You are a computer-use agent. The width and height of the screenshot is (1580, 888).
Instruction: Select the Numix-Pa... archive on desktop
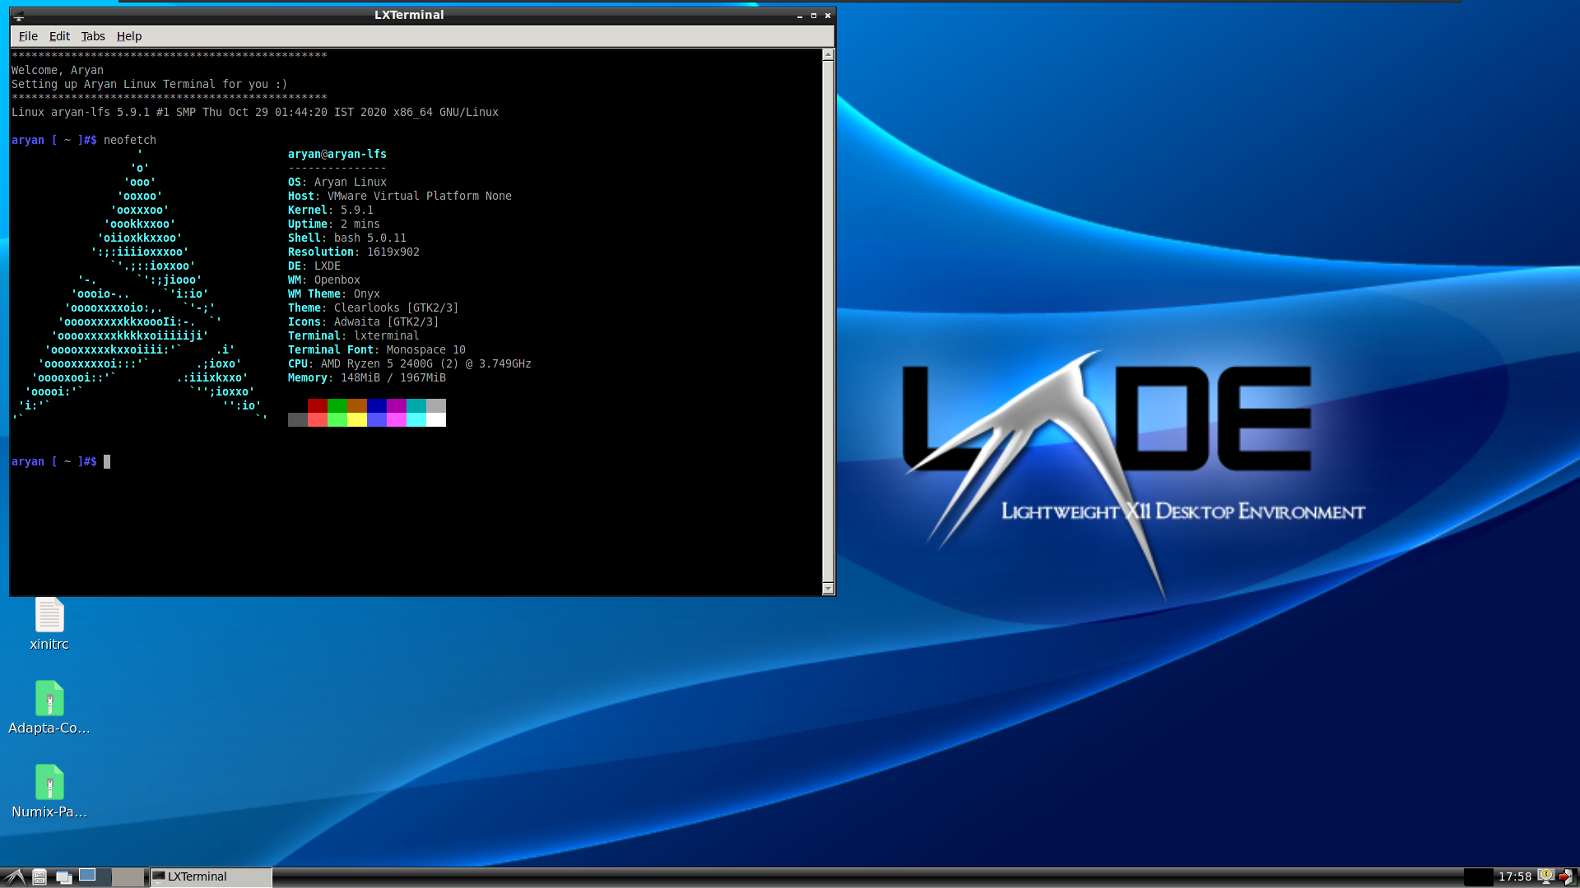click(49, 792)
